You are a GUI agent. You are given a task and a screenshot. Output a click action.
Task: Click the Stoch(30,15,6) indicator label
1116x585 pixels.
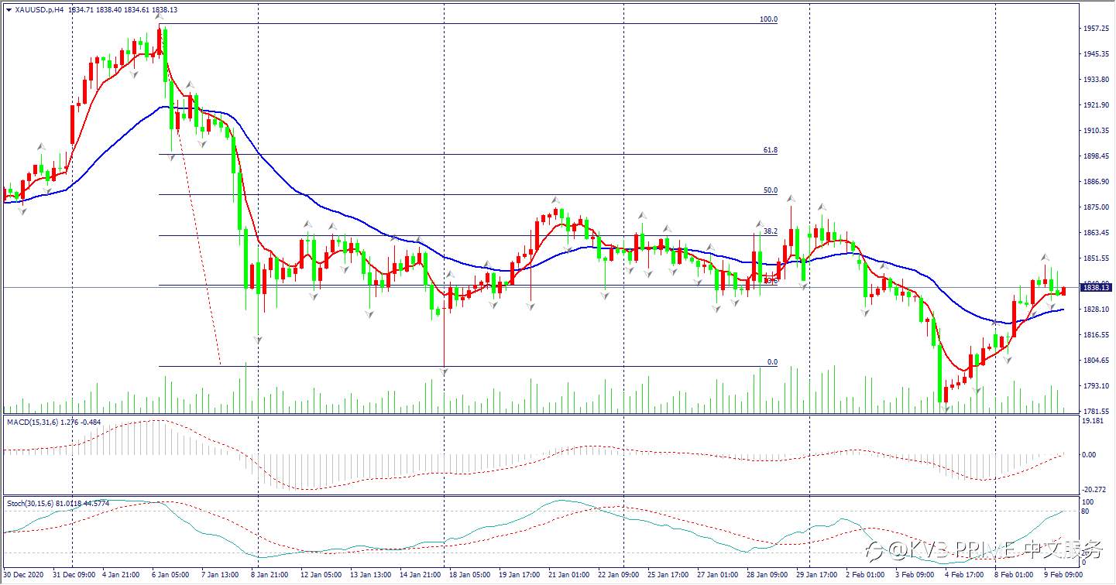coord(31,503)
